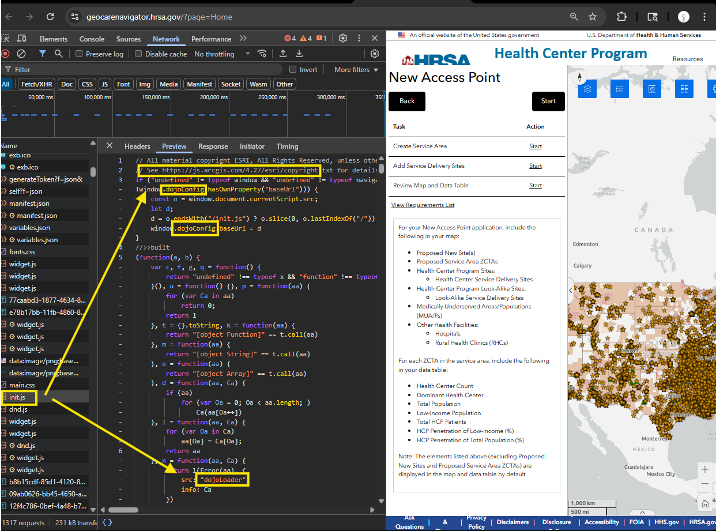
Task: Close the request details pane
Action: (x=110, y=146)
